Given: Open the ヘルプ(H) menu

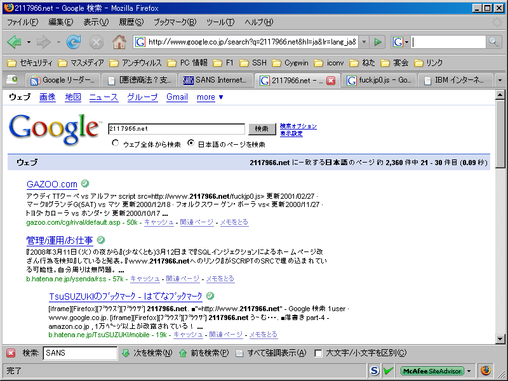Looking at the screenshot, I should tap(259, 22).
